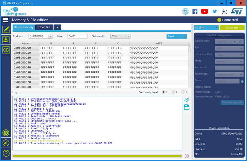
Task: Open the Serial number dropdown
Action: point(226,42)
